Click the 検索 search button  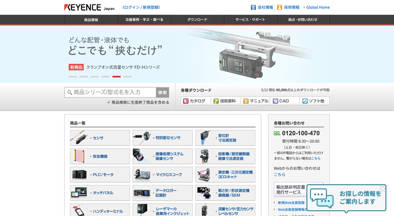click(x=163, y=93)
